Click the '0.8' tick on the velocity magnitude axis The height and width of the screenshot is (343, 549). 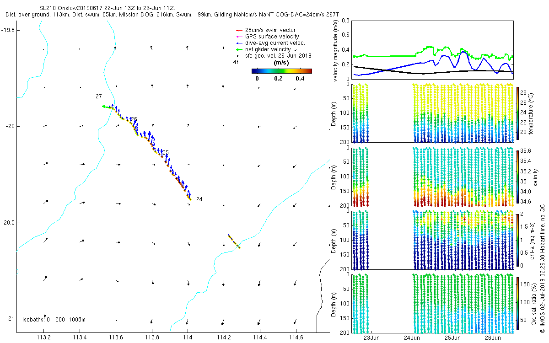click(x=346, y=21)
